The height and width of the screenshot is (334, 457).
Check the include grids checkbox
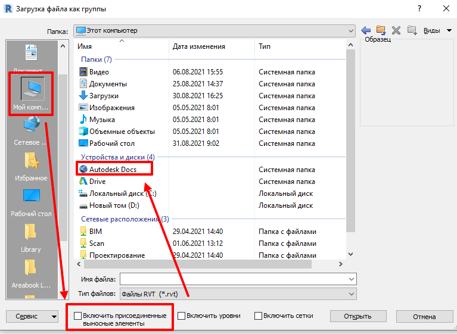(258, 316)
